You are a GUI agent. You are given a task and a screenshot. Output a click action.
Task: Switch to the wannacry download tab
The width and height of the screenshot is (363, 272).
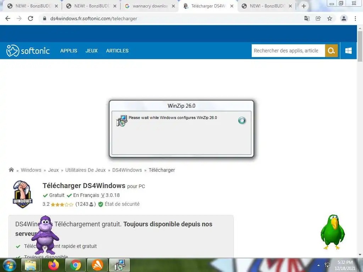pyautogui.click(x=150, y=6)
